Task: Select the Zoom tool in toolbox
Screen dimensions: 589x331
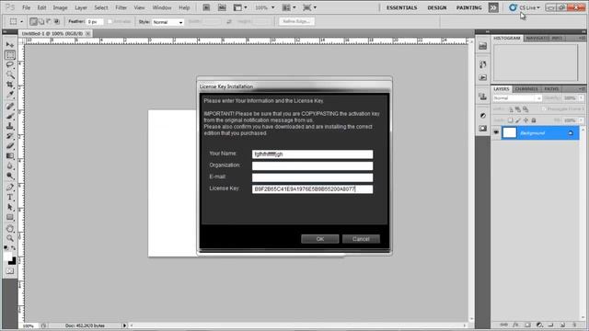Action: (x=10, y=238)
